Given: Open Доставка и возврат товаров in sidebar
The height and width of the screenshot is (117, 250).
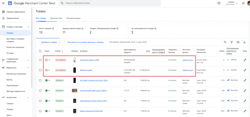Looking at the screenshot, I should pos(16,40).
